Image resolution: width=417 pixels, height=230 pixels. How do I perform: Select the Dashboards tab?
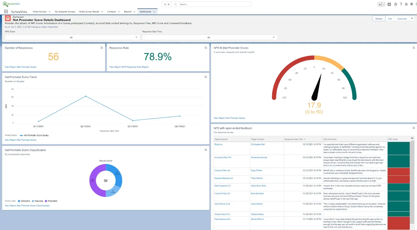[x=145, y=12]
